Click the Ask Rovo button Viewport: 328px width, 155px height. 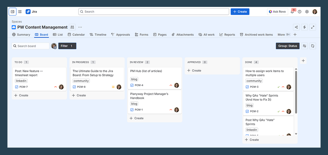(x=277, y=12)
